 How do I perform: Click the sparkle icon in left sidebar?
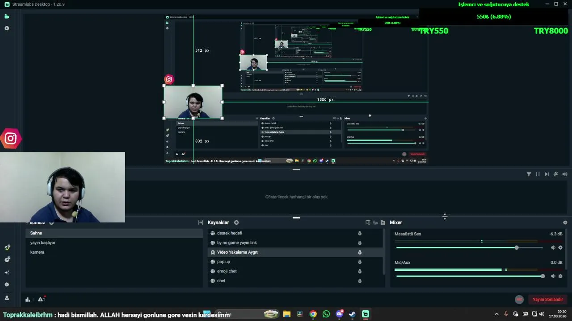(x=7, y=272)
